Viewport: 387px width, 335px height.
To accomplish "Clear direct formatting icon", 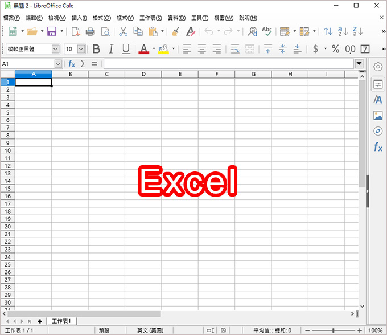I will point(191,31).
